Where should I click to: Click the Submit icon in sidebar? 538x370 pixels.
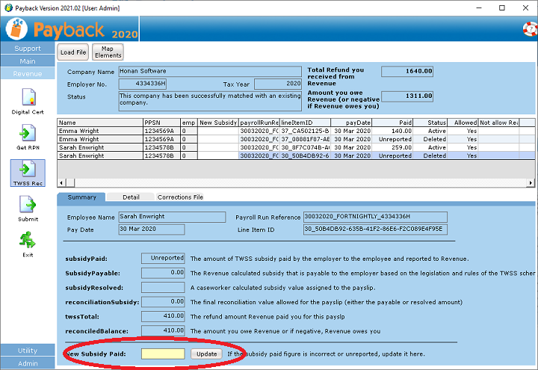28,205
